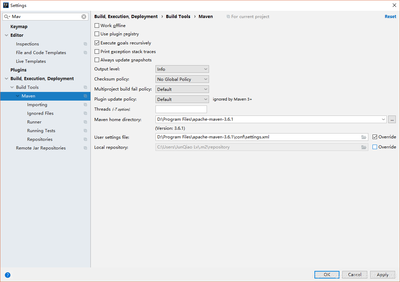400x282 pixels.
Task: Open File and Code Templates page
Action: pyautogui.click(x=41, y=53)
